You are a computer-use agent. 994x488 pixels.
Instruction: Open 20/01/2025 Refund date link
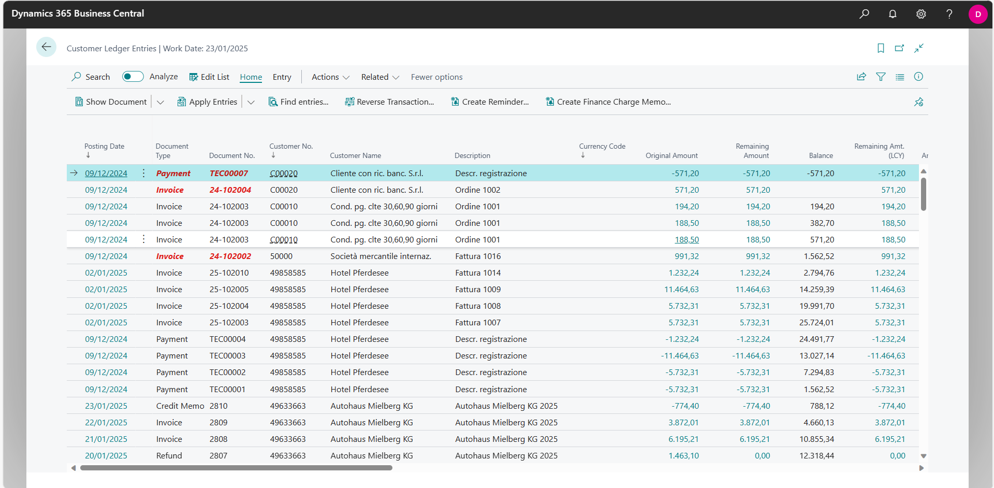click(x=106, y=455)
